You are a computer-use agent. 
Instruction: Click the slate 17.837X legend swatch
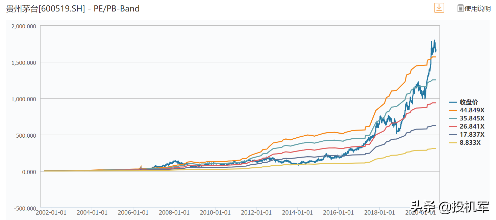point(453,135)
